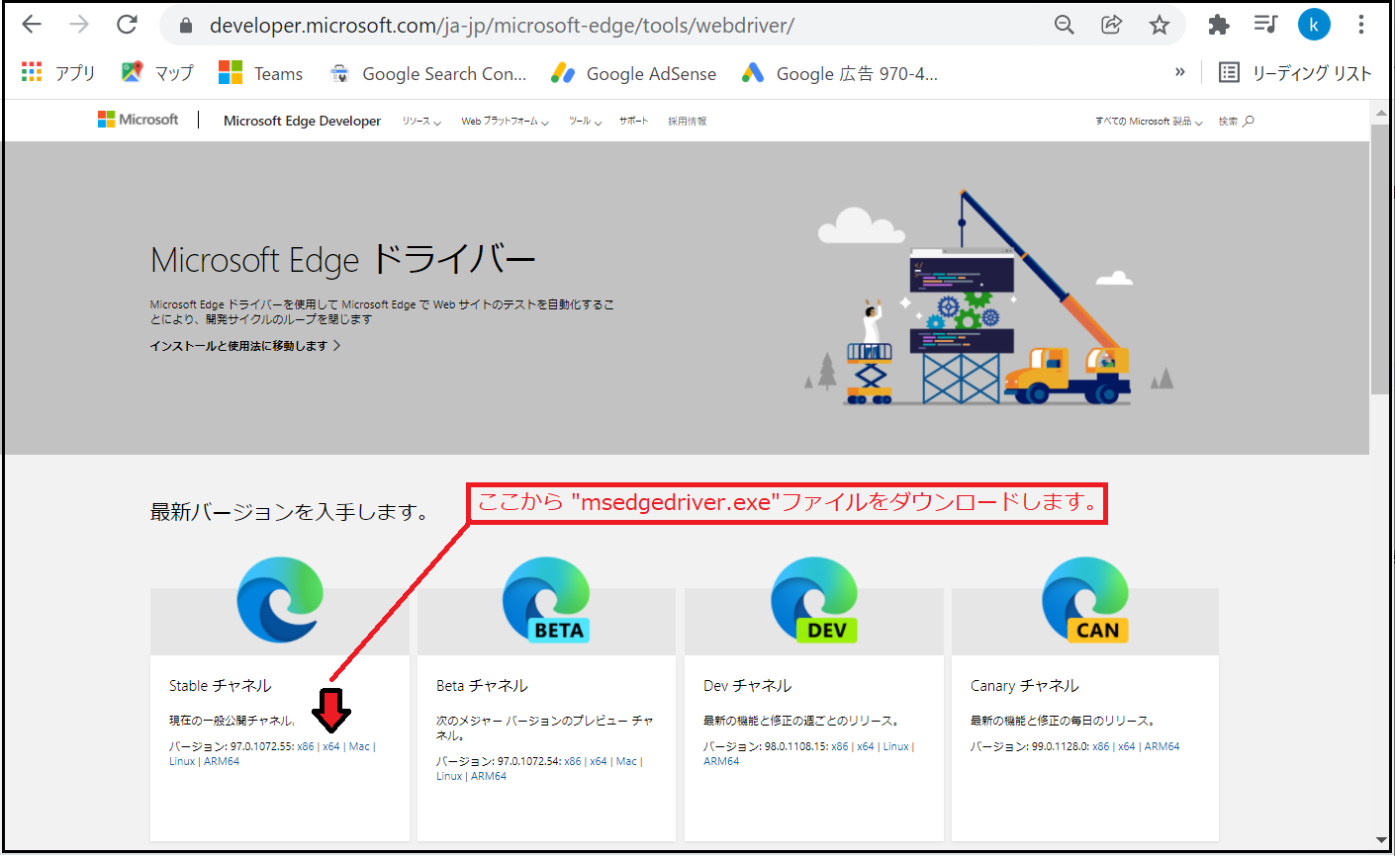Screen dimensions: 1395x856
Task: Open the Chrome three-dot menu
Action: (x=1361, y=25)
